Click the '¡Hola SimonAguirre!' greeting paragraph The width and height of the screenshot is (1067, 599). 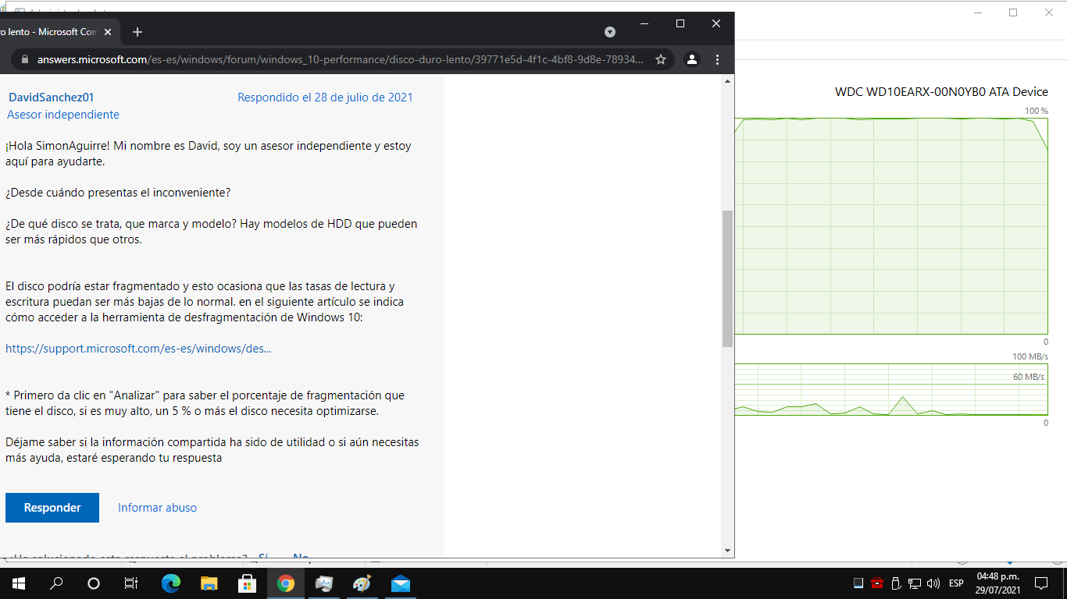pyautogui.click(x=208, y=154)
